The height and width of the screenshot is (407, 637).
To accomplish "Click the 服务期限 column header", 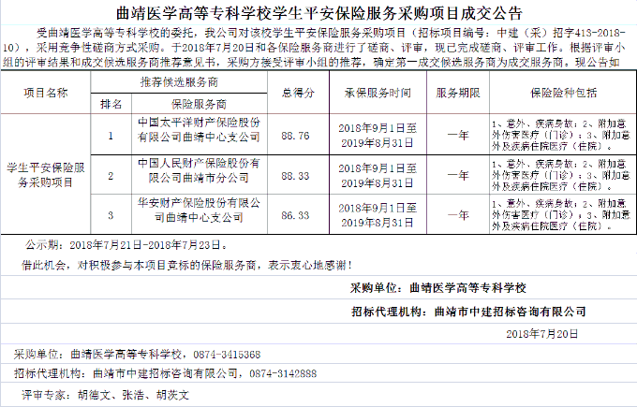I will point(459,94).
